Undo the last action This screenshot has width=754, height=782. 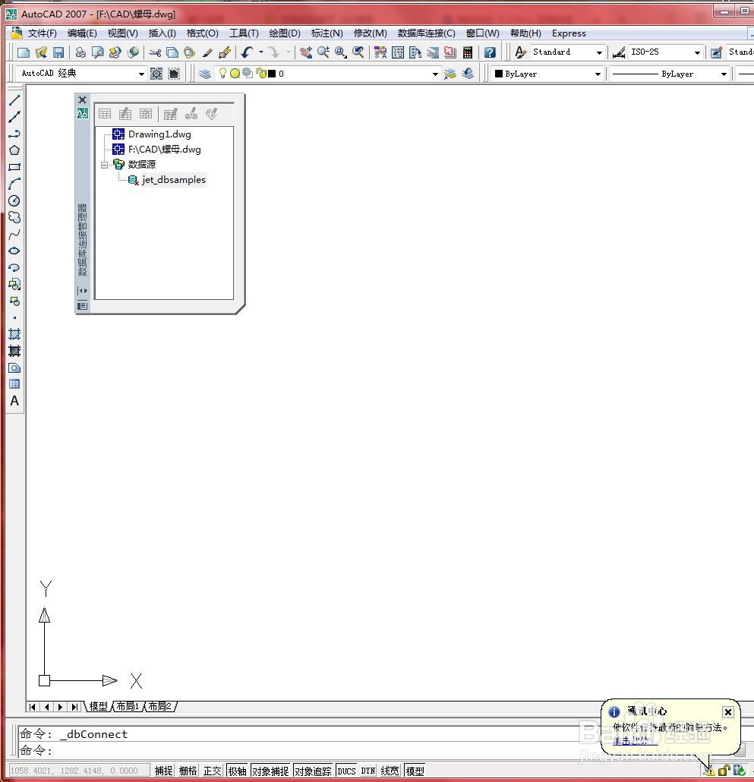[x=248, y=52]
